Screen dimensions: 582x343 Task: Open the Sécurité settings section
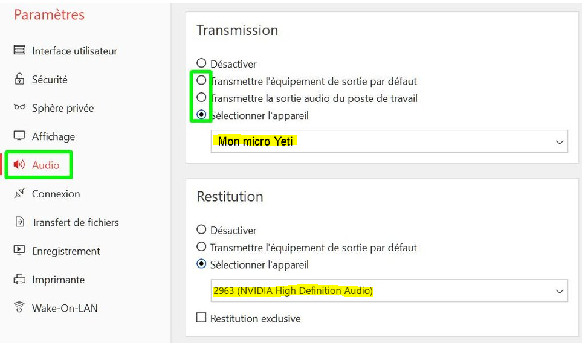50,79
